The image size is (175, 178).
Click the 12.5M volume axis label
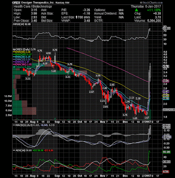point(8,96)
